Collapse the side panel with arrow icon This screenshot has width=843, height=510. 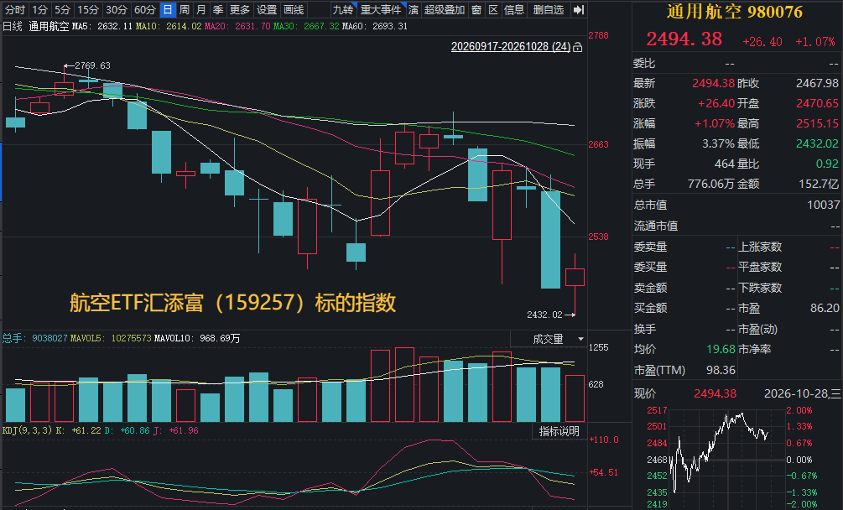coord(579,10)
